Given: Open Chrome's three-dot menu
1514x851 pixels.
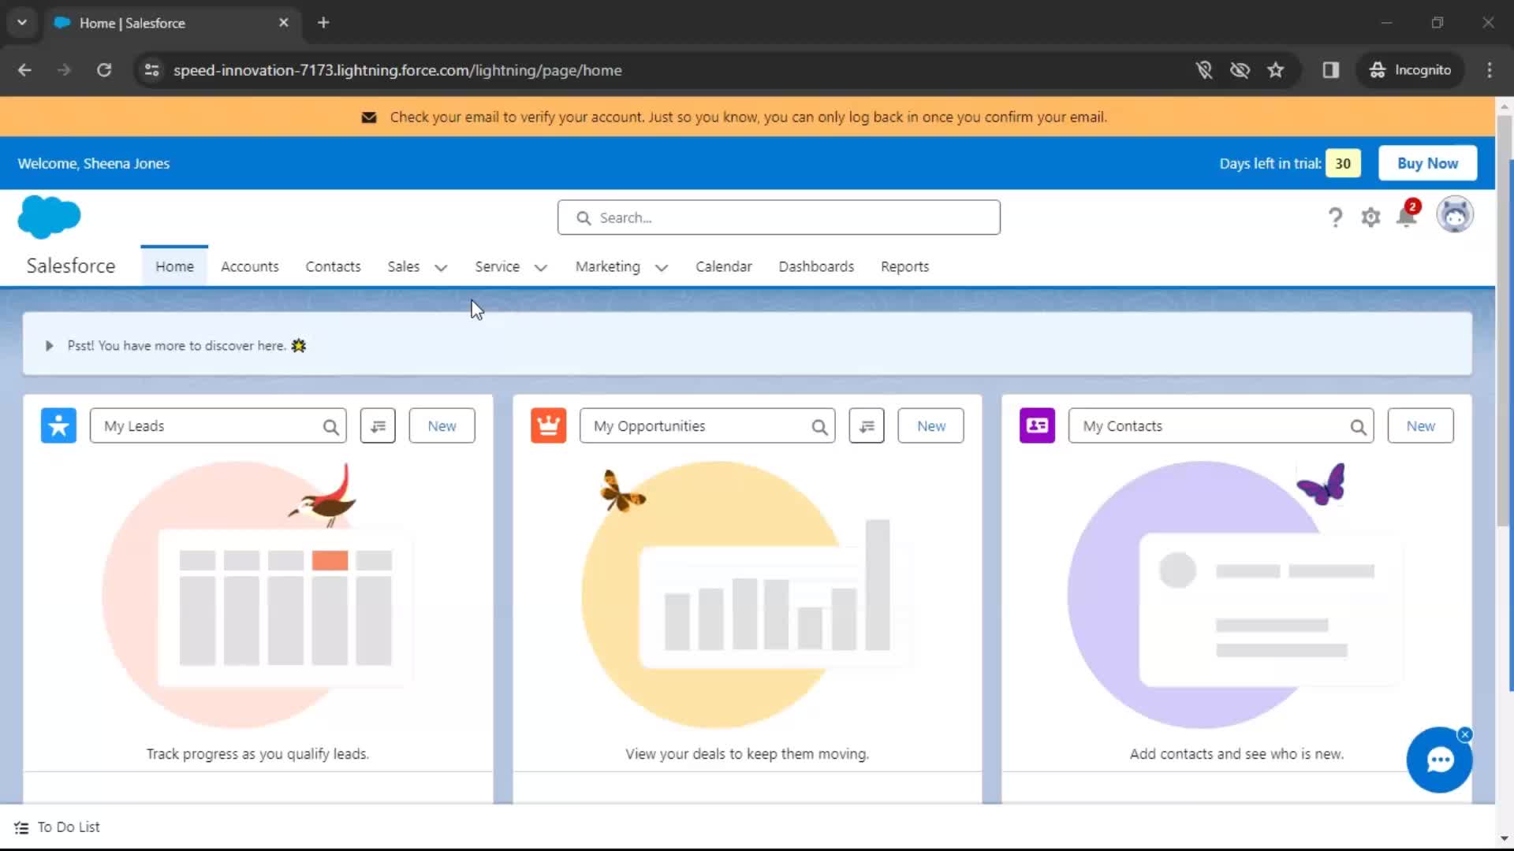Looking at the screenshot, I should [1489, 70].
